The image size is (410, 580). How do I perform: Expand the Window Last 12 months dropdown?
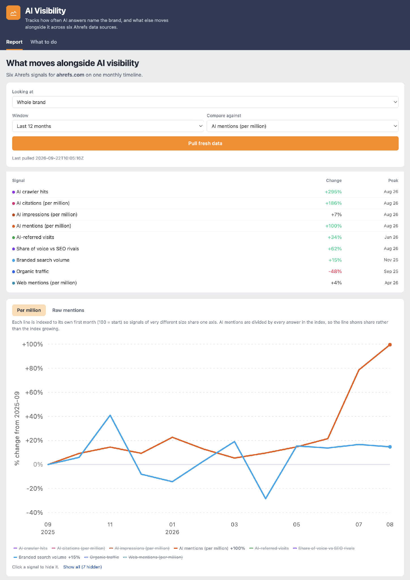coord(108,126)
